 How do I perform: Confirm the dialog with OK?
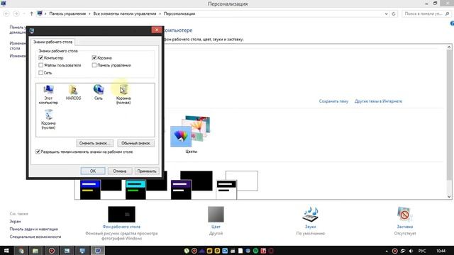(93, 171)
